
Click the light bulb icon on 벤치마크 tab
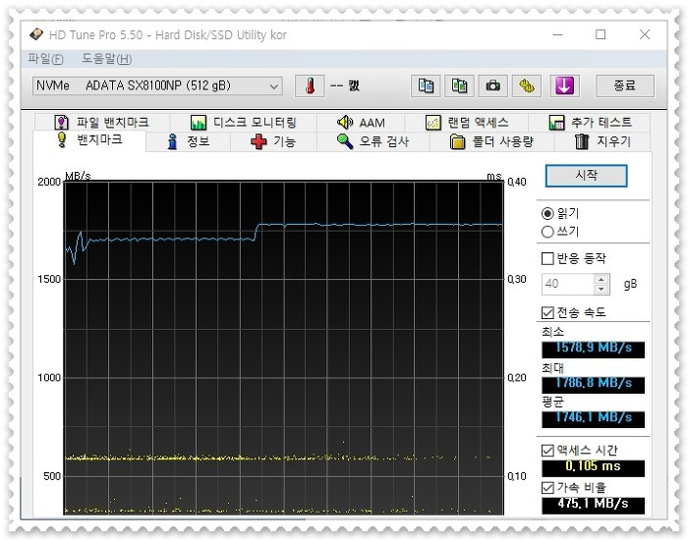tap(62, 139)
